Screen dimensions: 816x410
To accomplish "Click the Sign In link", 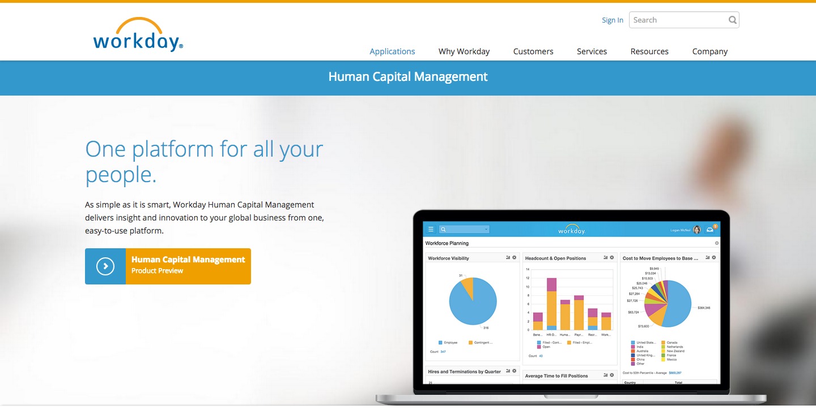I will pos(613,20).
